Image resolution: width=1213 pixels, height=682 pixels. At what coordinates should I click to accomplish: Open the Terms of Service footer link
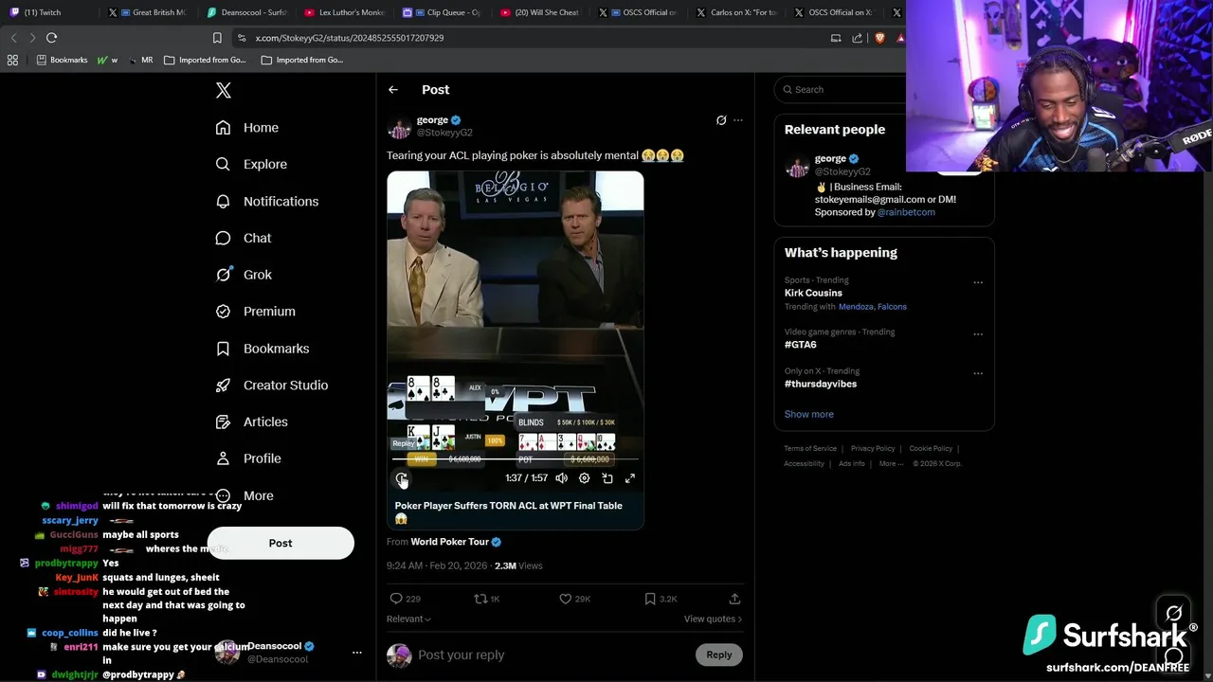810,448
